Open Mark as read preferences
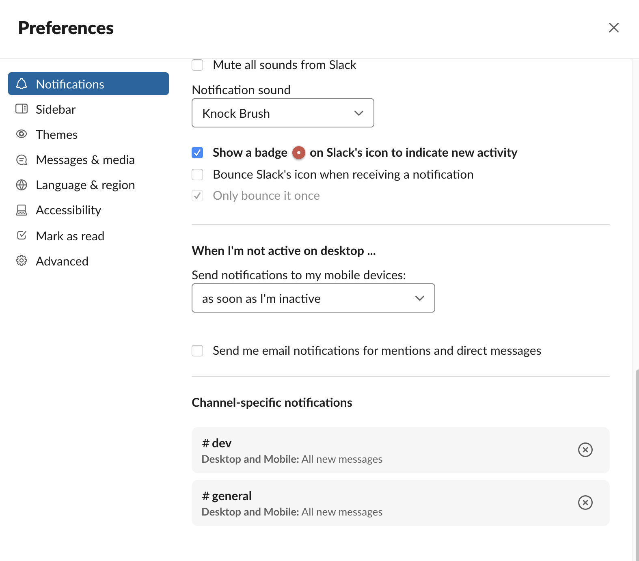 point(89,236)
